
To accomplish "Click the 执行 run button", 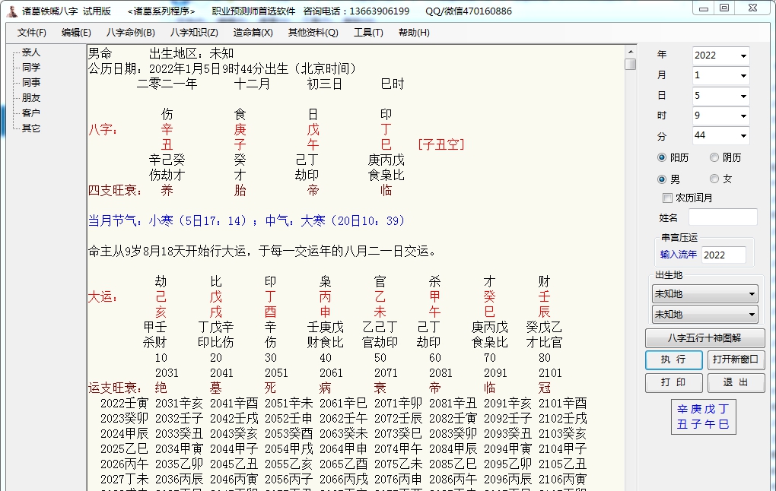I will coord(673,360).
